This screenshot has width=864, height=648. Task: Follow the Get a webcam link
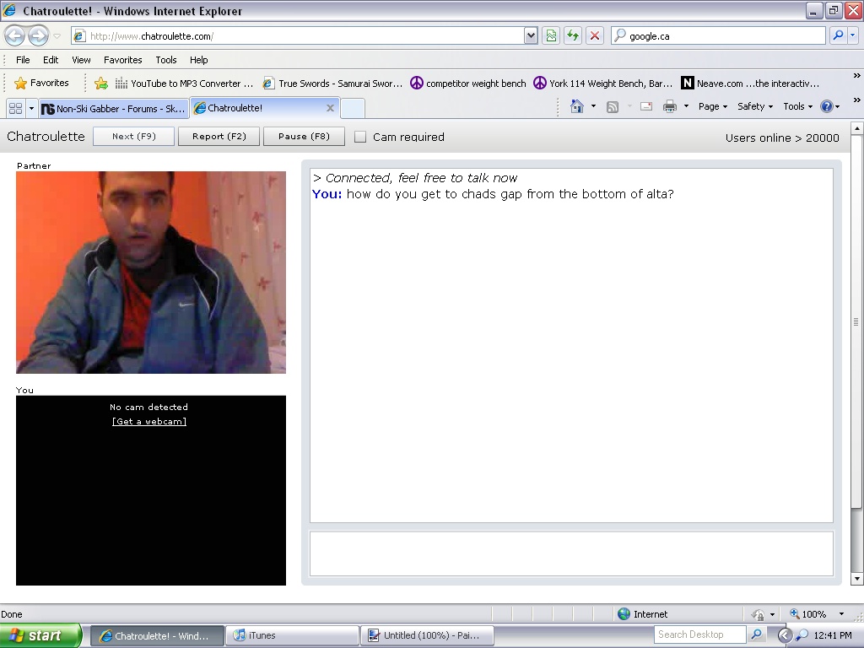point(149,421)
